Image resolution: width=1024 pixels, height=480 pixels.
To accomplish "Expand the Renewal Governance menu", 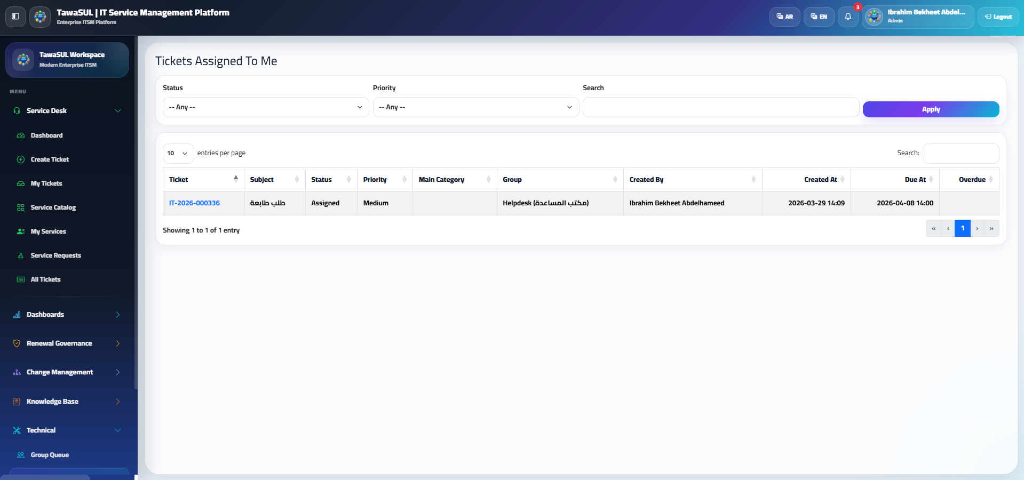I will pos(118,343).
